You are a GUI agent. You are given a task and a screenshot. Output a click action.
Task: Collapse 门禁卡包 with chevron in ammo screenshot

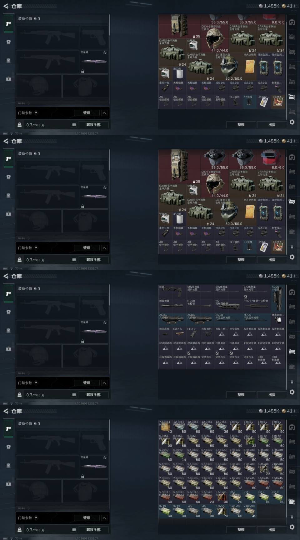(x=104, y=518)
